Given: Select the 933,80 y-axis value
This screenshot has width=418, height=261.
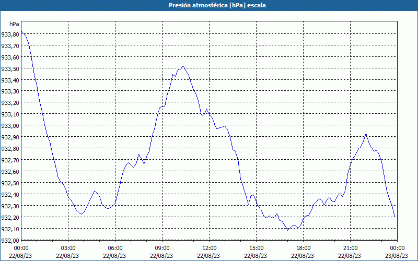Looking at the screenshot, I should click(10, 34).
